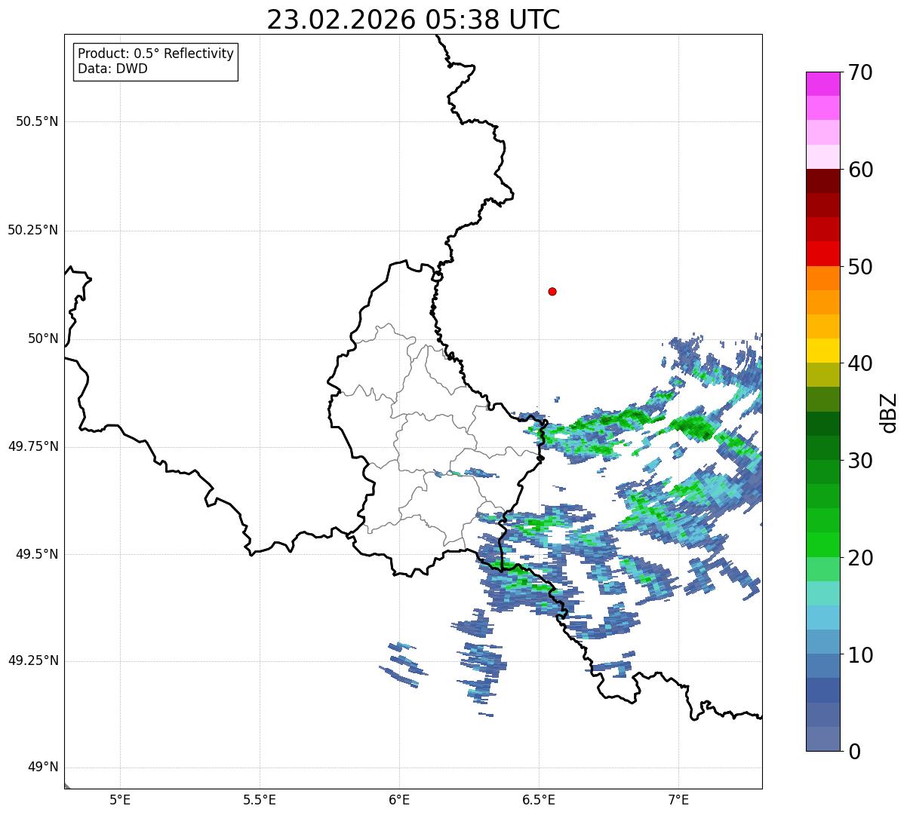The width and height of the screenshot is (907, 815).
Task: Click the 49.75°N latitude label
Action: 33,446
